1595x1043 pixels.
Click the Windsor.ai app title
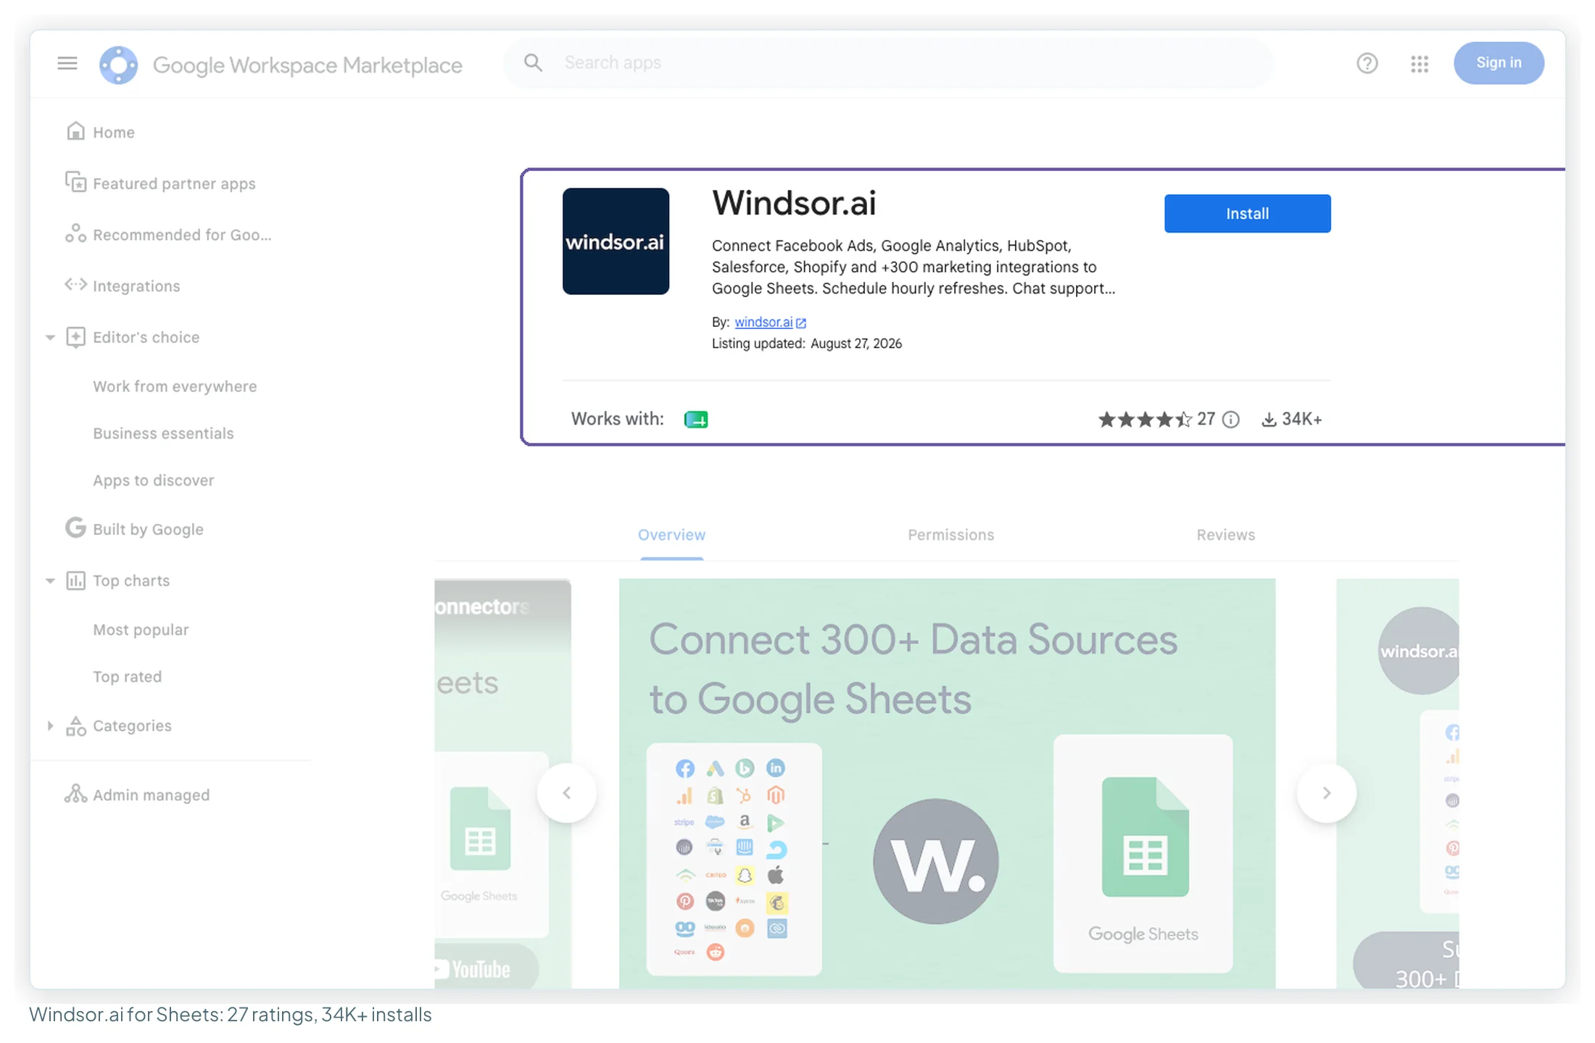click(x=794, y=203)
